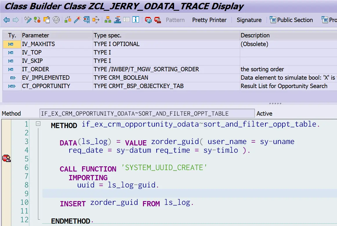Run Pretty Printer
Viewport: 337px width, 226px height.
point(209,20)
